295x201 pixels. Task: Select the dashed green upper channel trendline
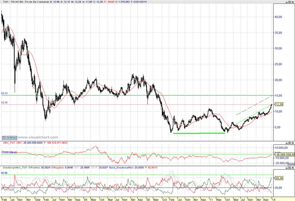(x=254, y=105)
